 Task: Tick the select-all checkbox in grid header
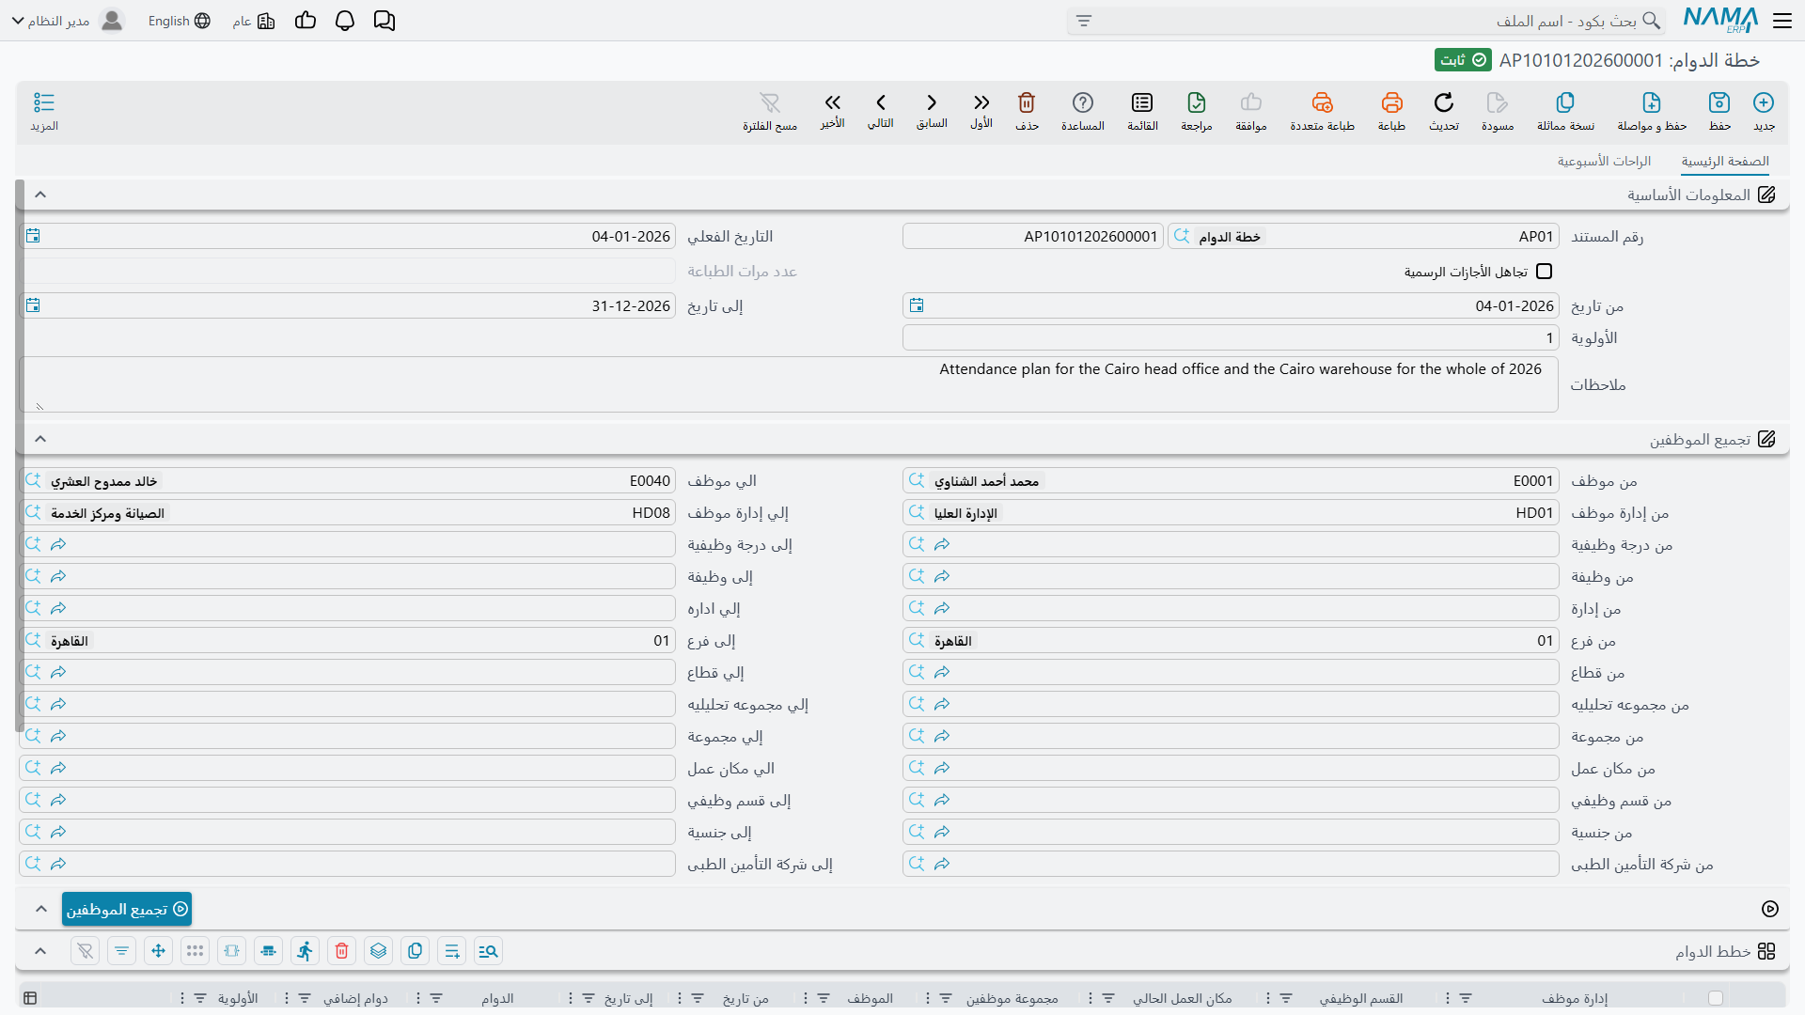coord(1716,998)
